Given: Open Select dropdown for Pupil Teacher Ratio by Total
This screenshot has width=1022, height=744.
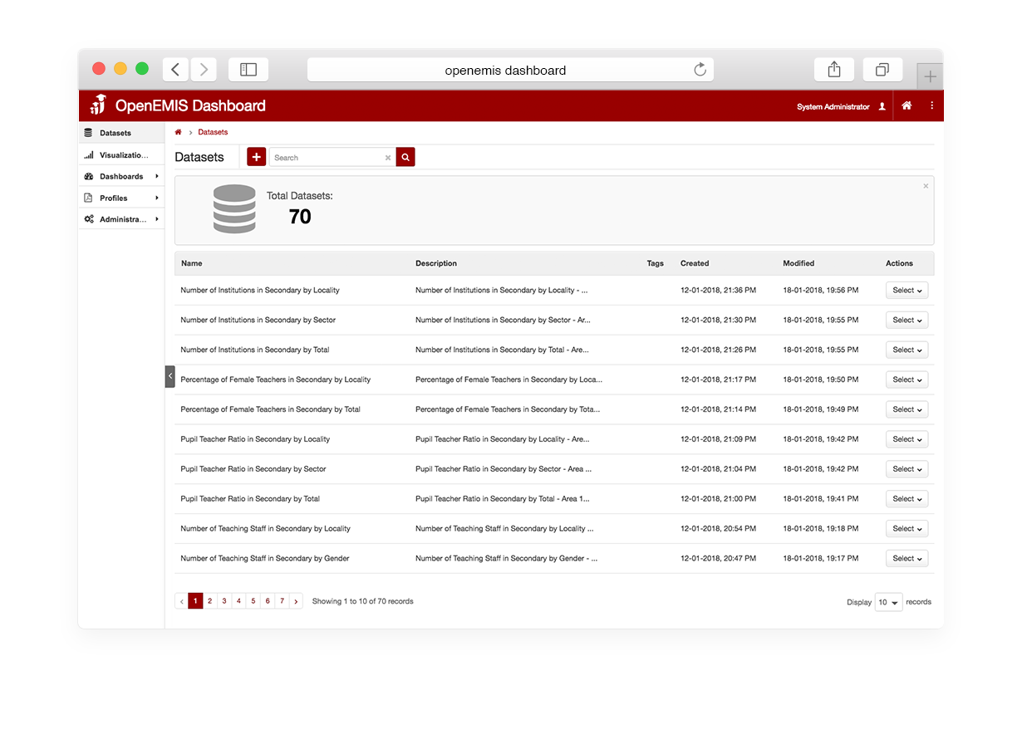Looking at the screenshot, I should pyautogui.click(x=907, y=499).
